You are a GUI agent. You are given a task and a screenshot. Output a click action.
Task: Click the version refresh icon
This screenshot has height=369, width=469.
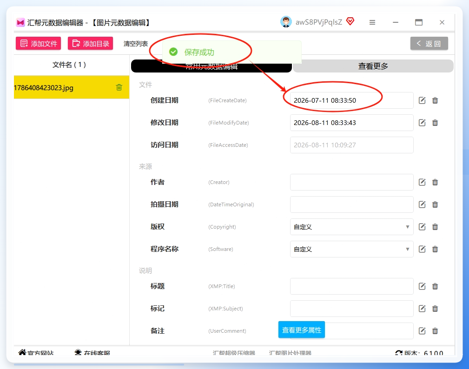click(399, 353)
